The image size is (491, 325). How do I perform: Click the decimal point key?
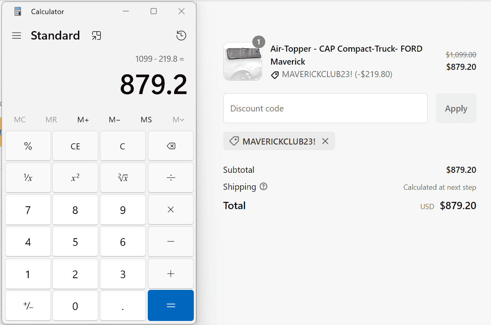click(123, 306)
